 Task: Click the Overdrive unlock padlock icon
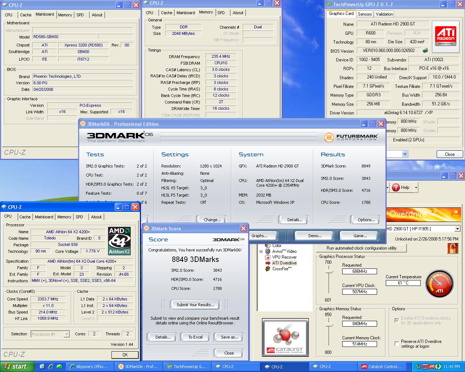click(x=453, y=248)
